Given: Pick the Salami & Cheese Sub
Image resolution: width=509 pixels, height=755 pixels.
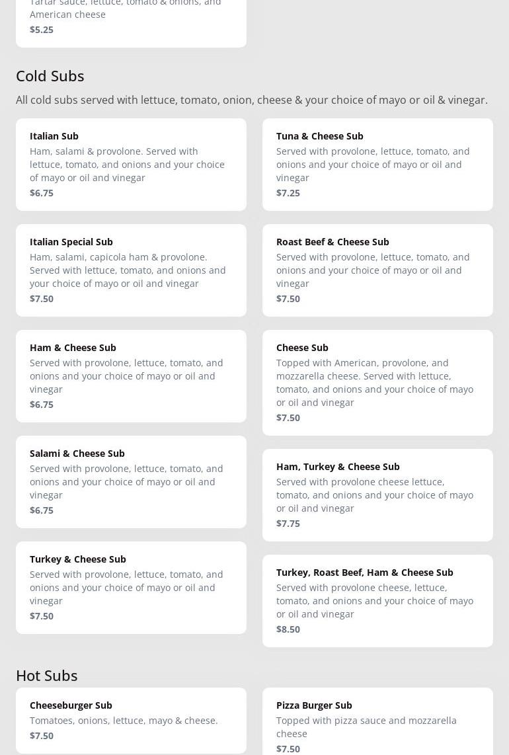Looking at the screenshot, I should click(131, 482).
